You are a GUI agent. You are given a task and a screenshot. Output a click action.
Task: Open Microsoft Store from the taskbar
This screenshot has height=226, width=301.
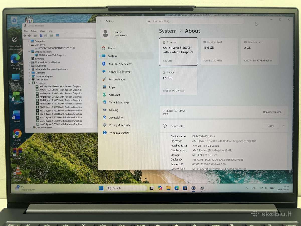pyautogui.click(x=185, y=188)
